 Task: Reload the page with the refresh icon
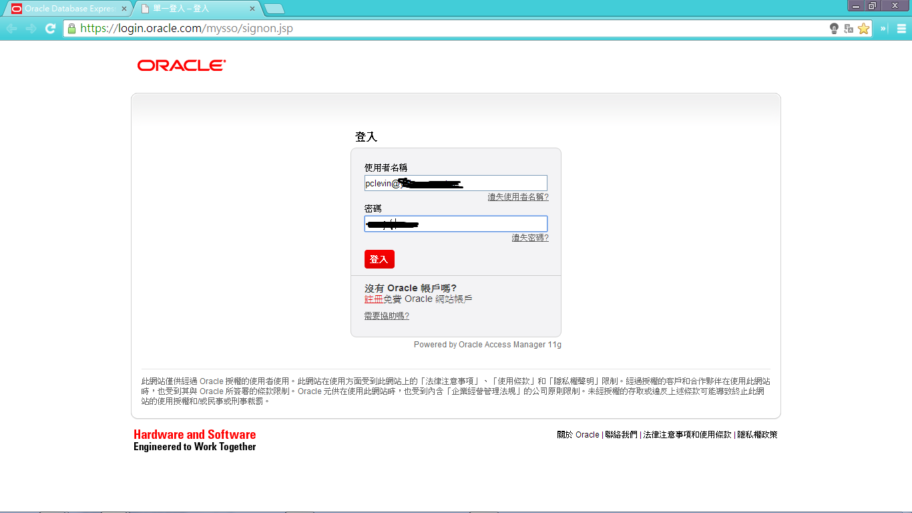(50, 29)
